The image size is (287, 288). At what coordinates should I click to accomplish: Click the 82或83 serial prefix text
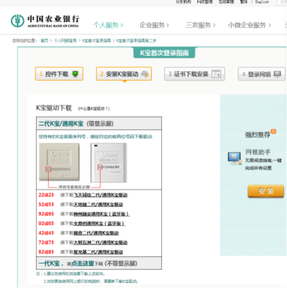coord(46,252)
